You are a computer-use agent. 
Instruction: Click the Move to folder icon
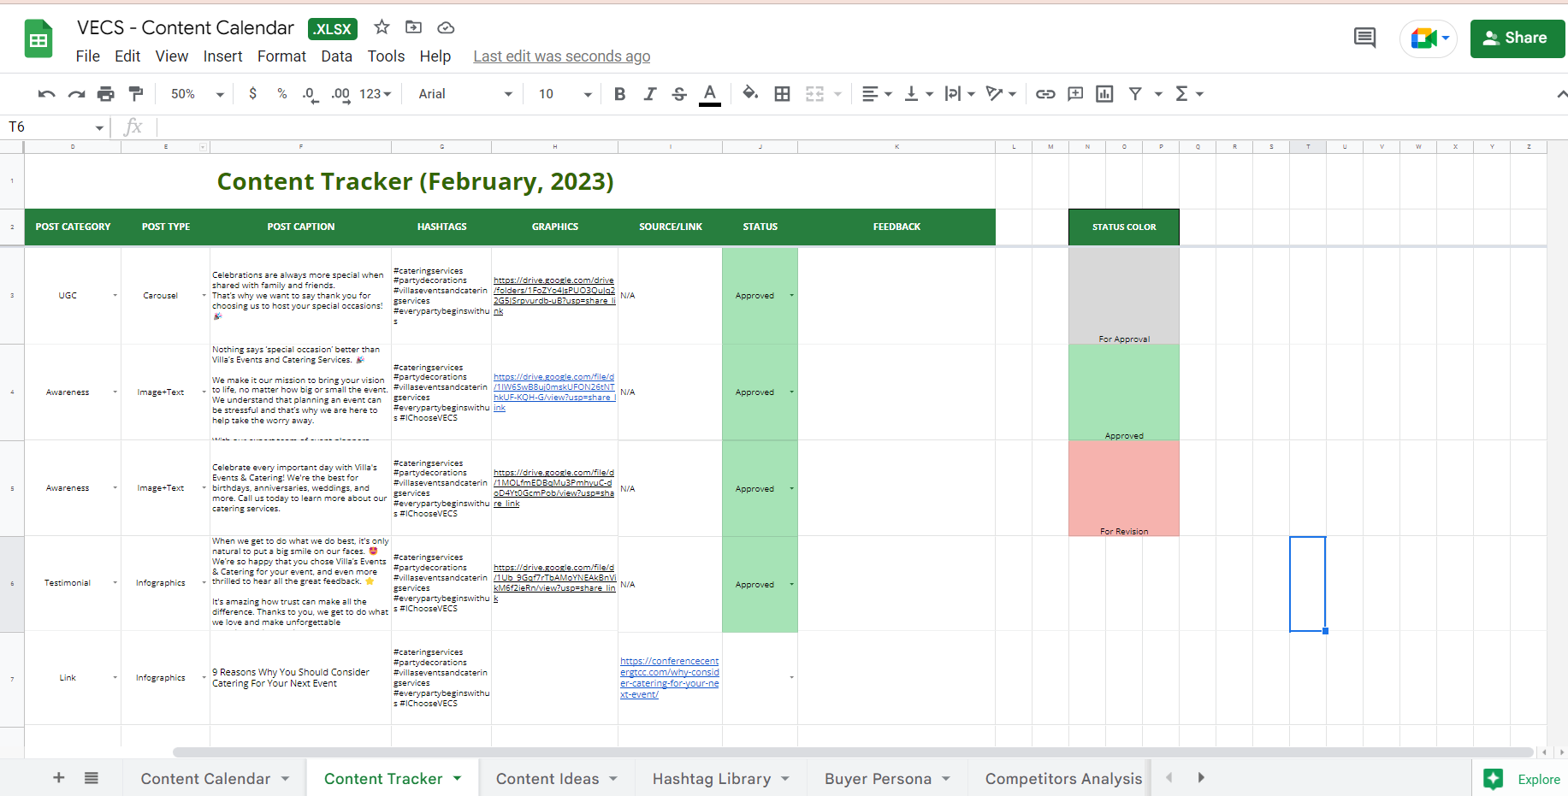point(413,27)
